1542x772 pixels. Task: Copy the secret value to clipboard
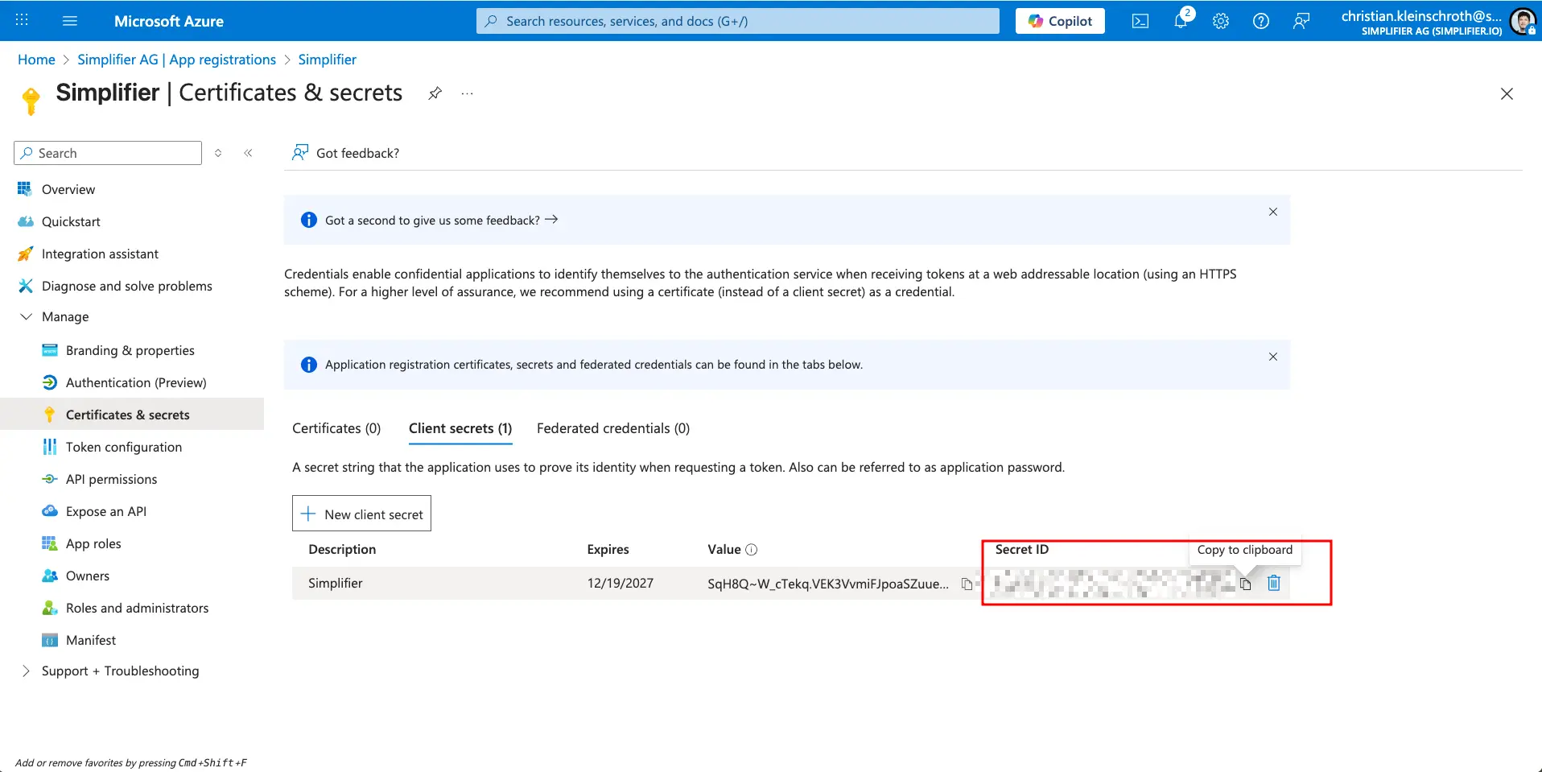tap(967, 584)
